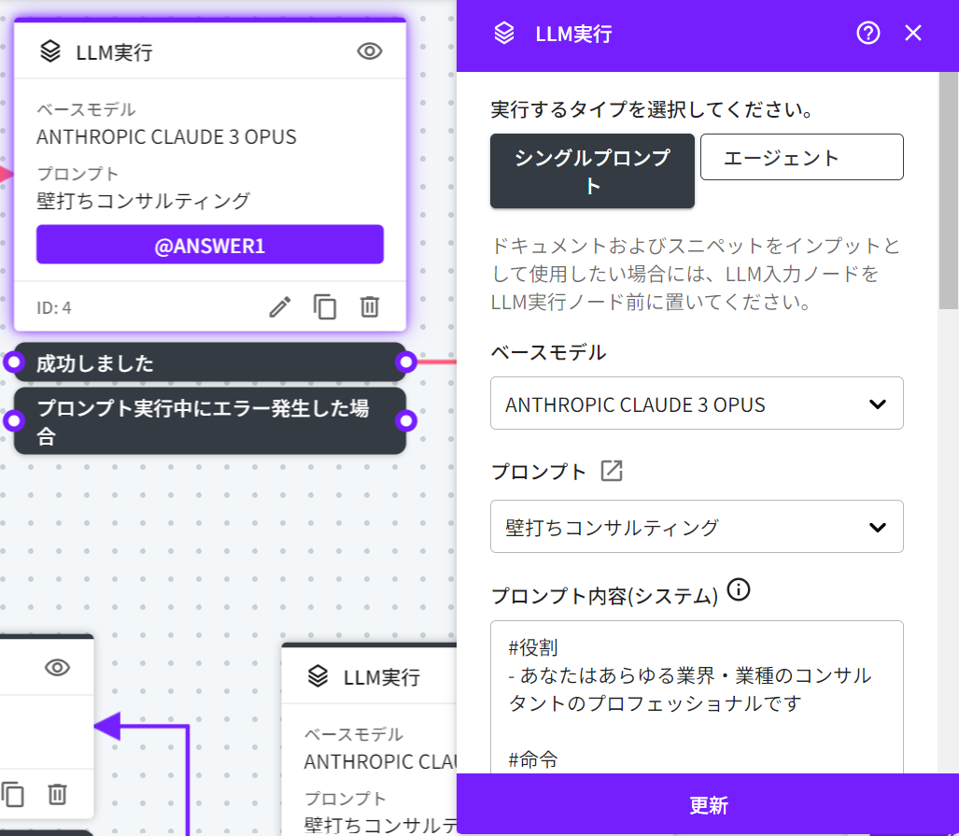The width and height of the screenshot is (959, 836).
Task: Click the copy icon on the bottom-left node
Action: pyautogui.click(x=13, y=794)
